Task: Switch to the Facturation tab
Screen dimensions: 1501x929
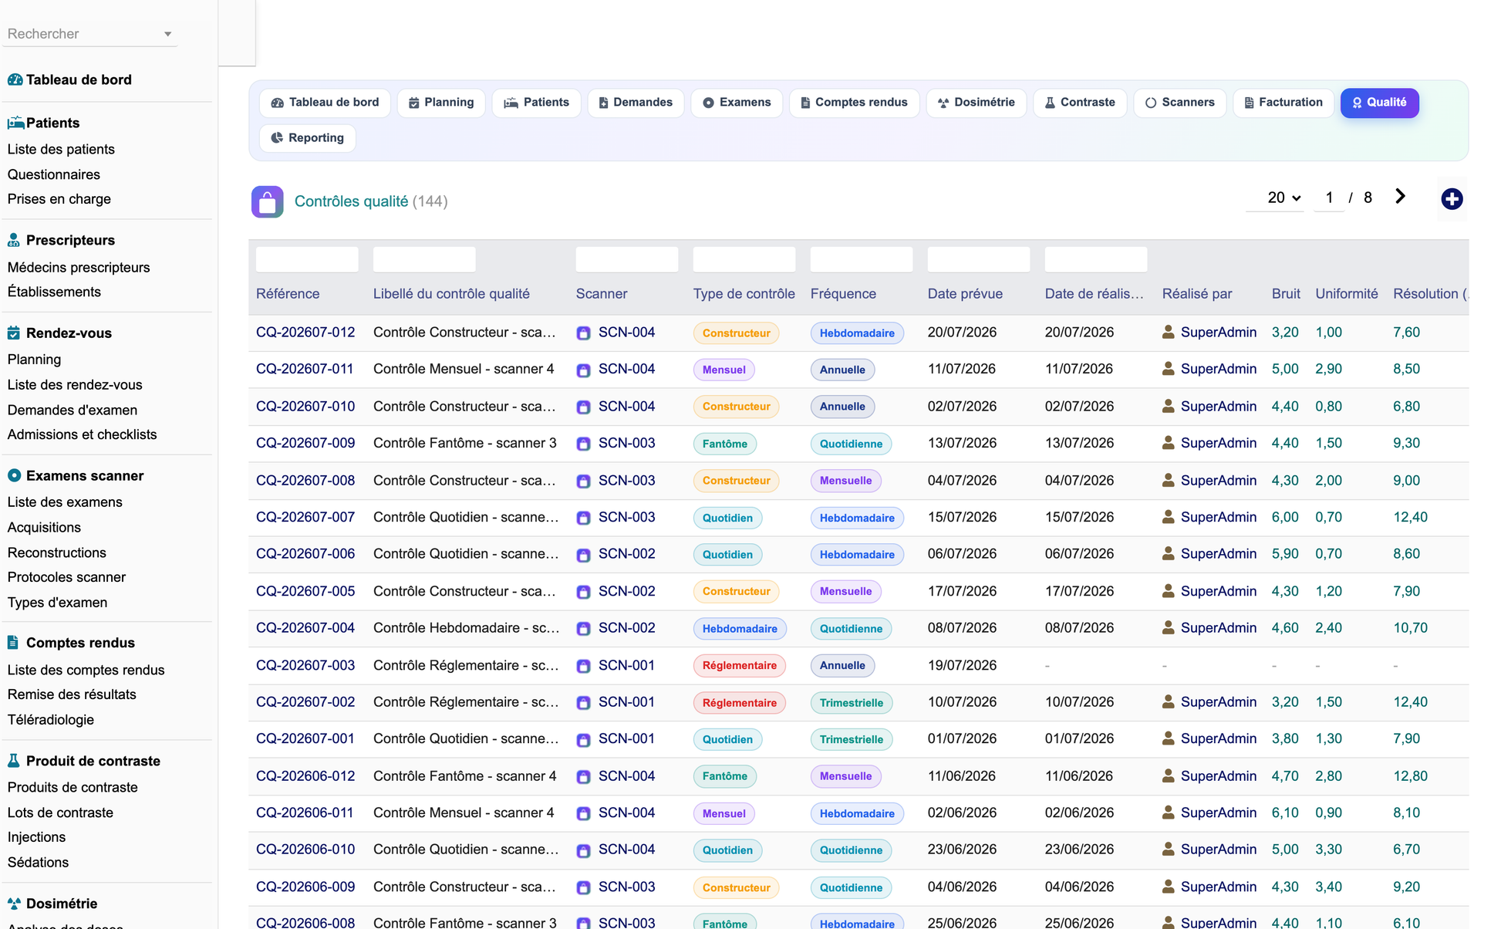Action: (1283, 103)
